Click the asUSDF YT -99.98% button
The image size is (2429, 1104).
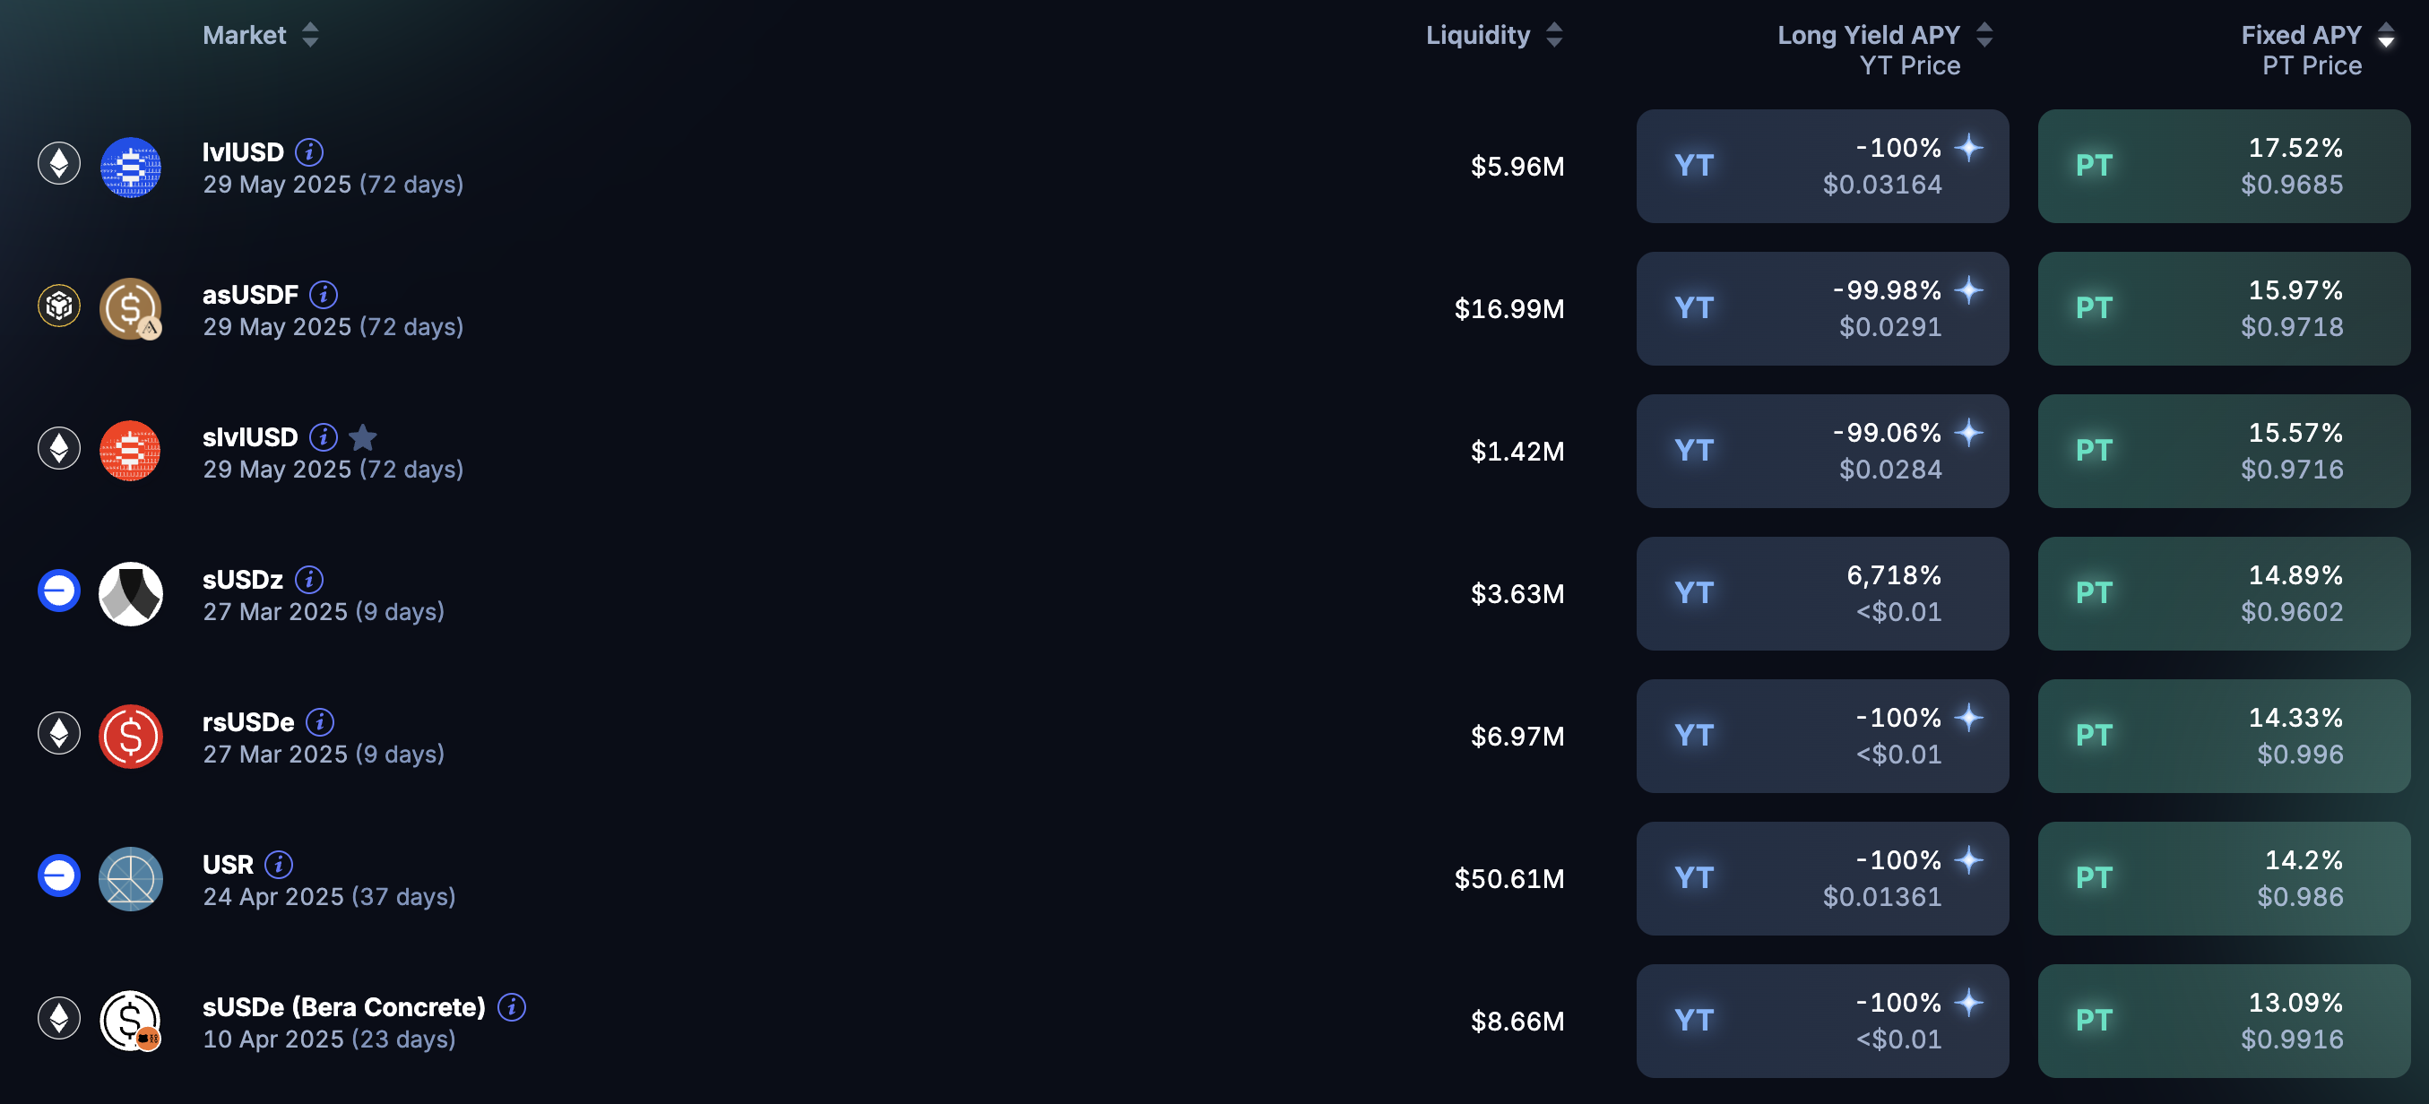click(1821, 308)
